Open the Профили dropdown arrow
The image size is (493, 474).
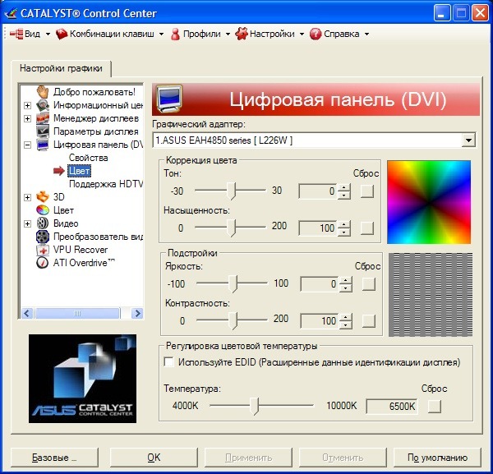point(228,34)
